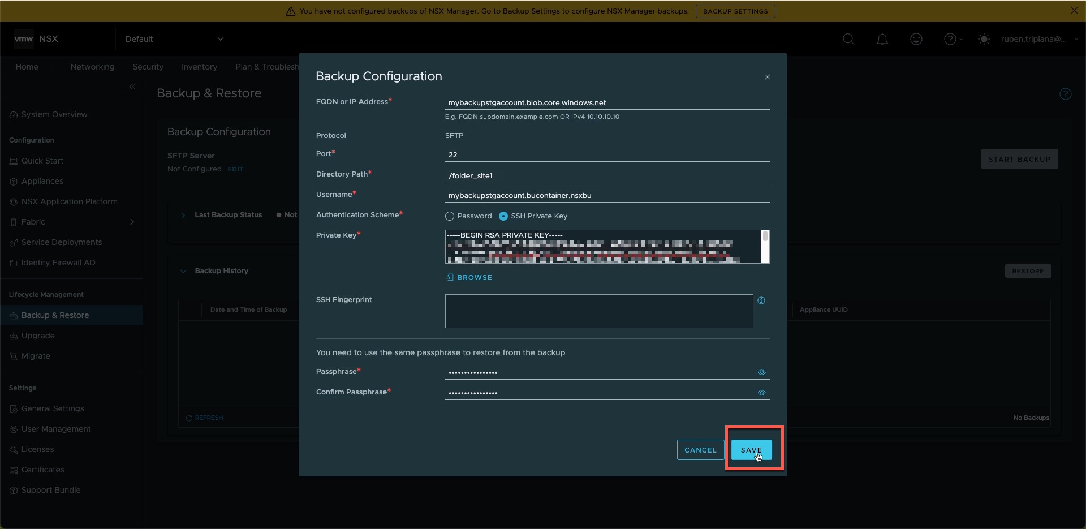Image resolution: width=1086 pixels, height=529 pixels.
Task: Click the Service Deployments icon
Action: 14,243
